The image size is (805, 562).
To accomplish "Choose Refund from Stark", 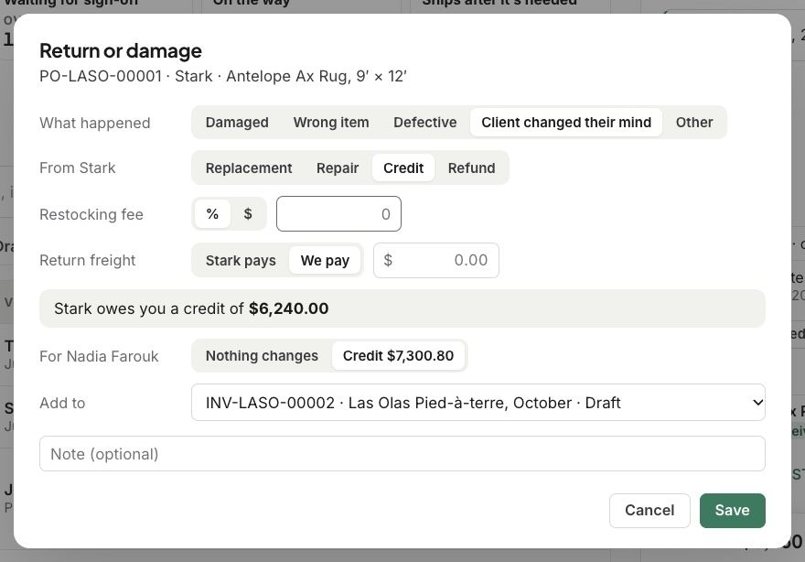I will [x=471, y=168].
